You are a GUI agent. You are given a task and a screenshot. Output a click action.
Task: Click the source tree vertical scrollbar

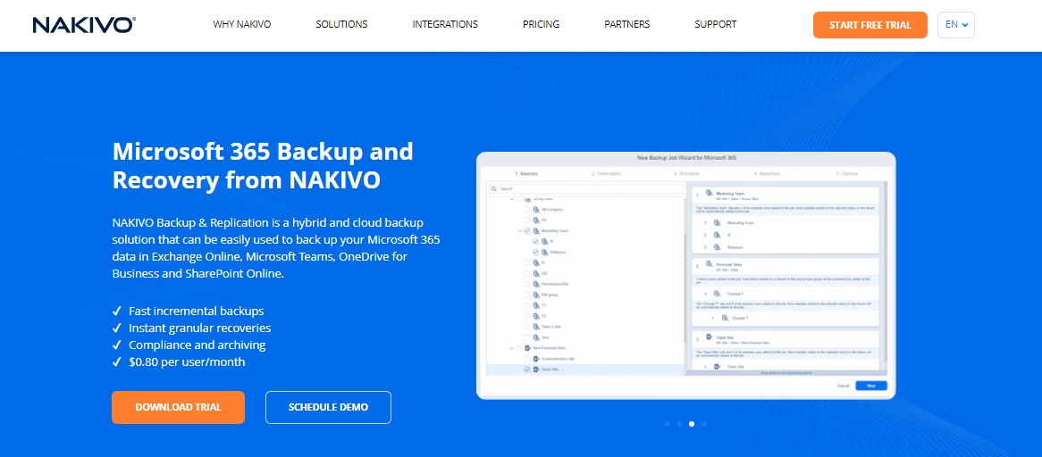pyautogui.click(x=685, y=288)
